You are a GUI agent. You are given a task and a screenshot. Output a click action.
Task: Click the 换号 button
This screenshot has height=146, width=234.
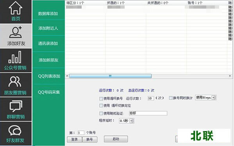point(89,139)
